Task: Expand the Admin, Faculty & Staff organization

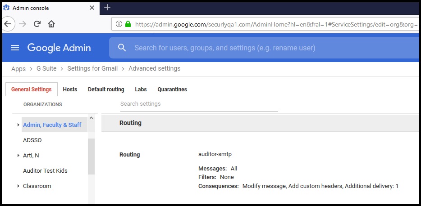Action: (x=18, y=125)
